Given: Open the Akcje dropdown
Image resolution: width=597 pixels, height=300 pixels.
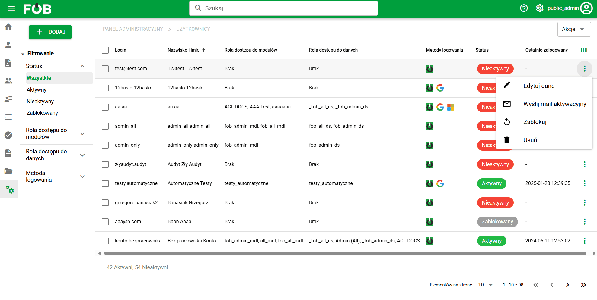Looking at the screenshot, I should pyautogui.click(x=573, y=29).
